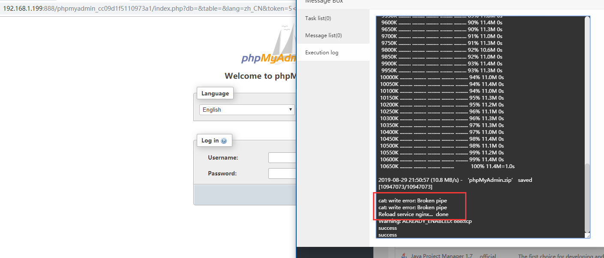Viewport: 604px width, 258px height.
Task: Click the 9700K log line
Action: [x=442, y=36]
